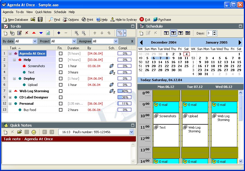Open the Quick Notes menu

point(43,12)
